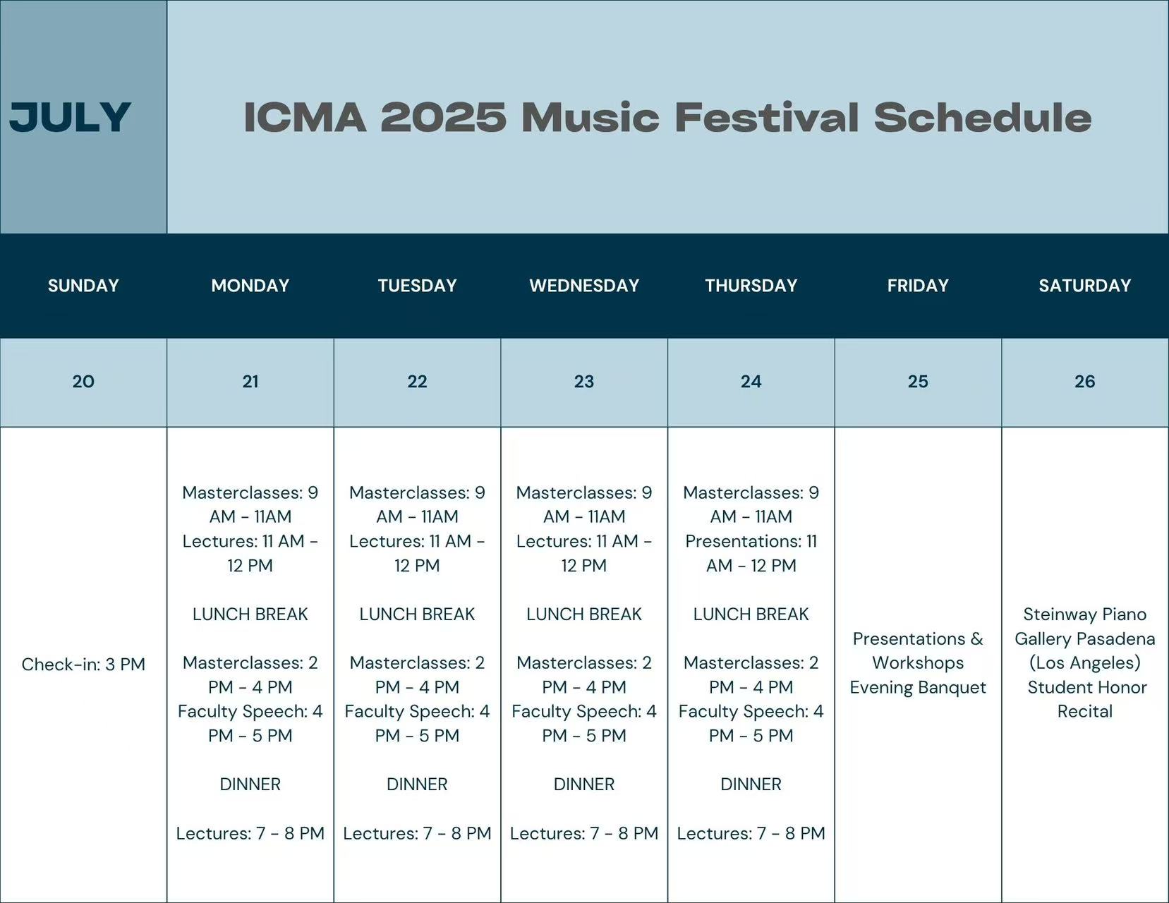Click the Check-in: 3 PM entry
Viewport: 1169px width, 903px height.
(83, 665)
